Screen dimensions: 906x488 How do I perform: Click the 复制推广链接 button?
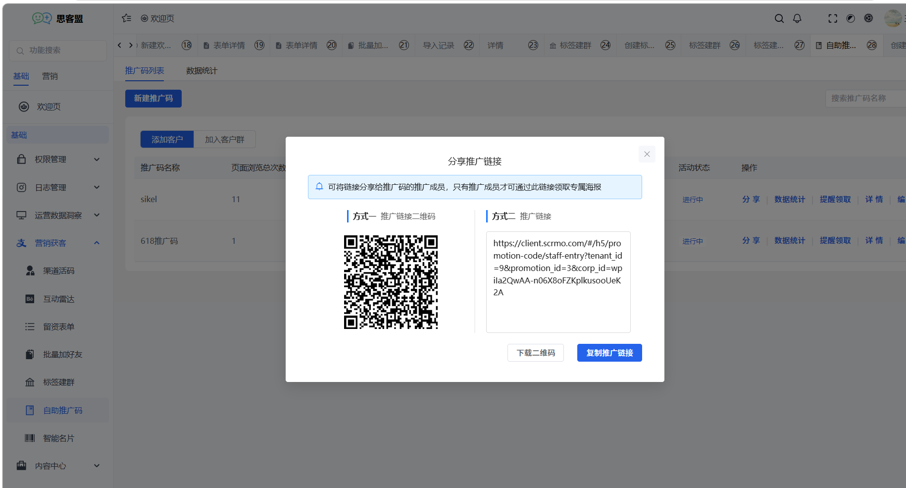pyautogui.click(x=609, y=353)
